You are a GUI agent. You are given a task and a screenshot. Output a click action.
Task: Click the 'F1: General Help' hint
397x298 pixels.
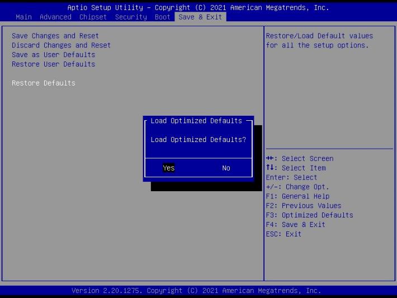297,196
